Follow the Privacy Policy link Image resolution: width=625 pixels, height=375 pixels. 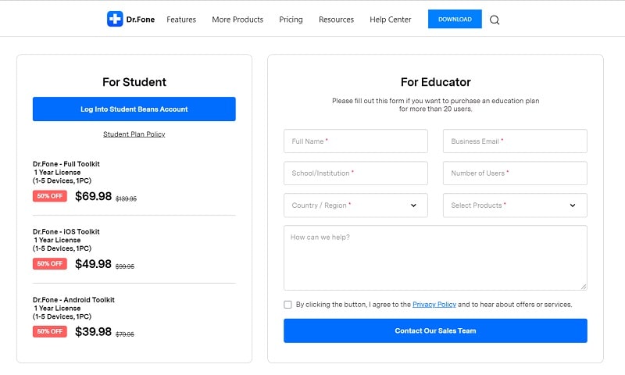[x=434, y=305]
